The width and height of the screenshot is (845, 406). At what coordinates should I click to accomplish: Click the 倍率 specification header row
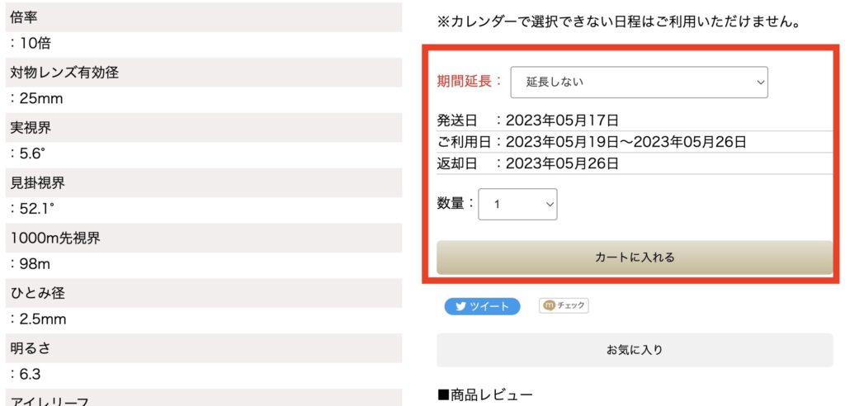coord(204,17)
